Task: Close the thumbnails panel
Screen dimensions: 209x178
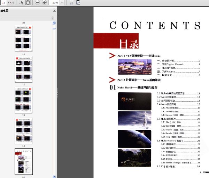Action: tap(54, 10)
